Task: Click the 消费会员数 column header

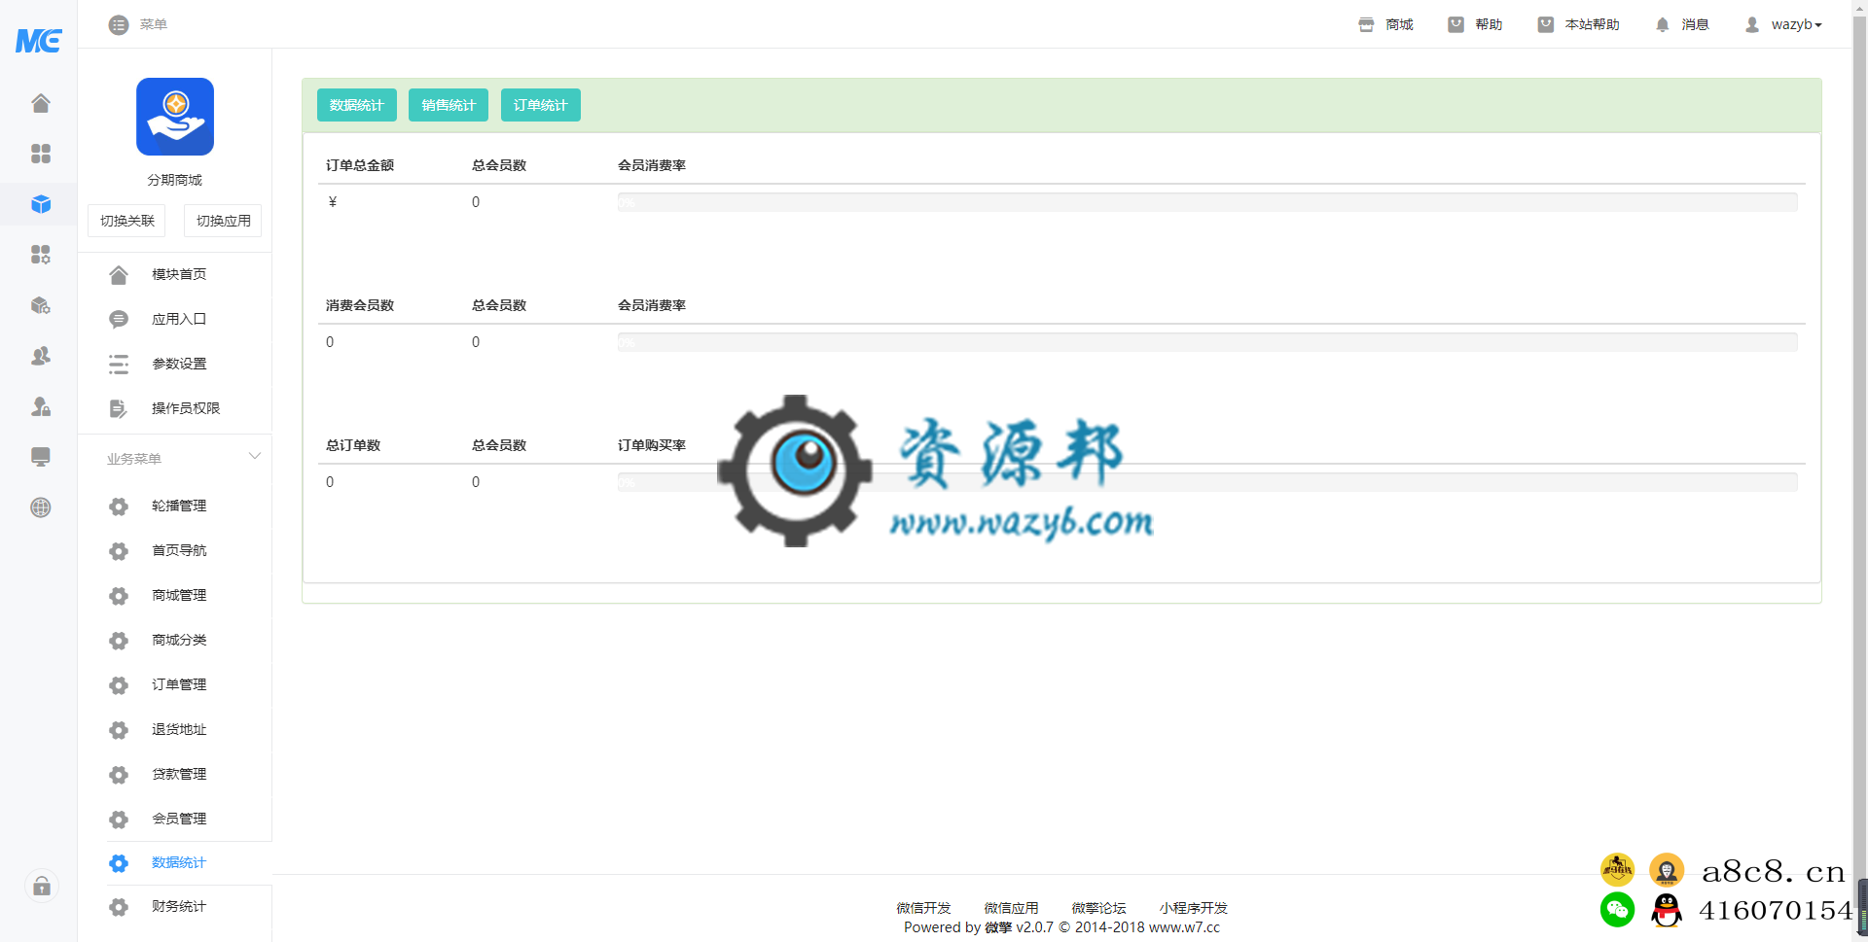Action: [x=360, y=305]
